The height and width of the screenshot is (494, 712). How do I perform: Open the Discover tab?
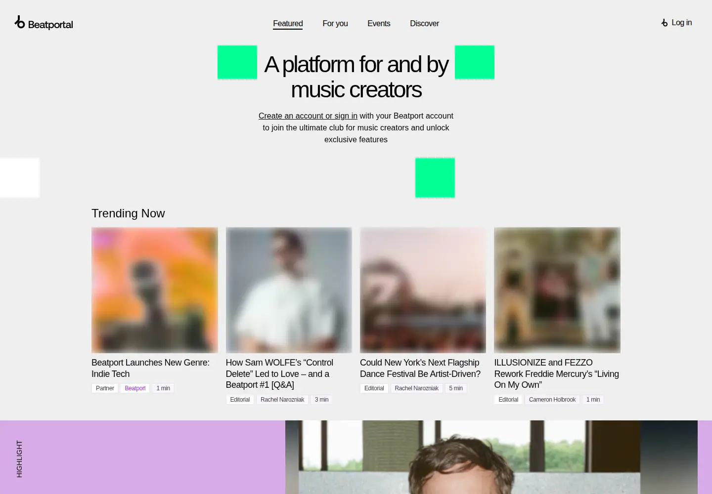[424, 24]
